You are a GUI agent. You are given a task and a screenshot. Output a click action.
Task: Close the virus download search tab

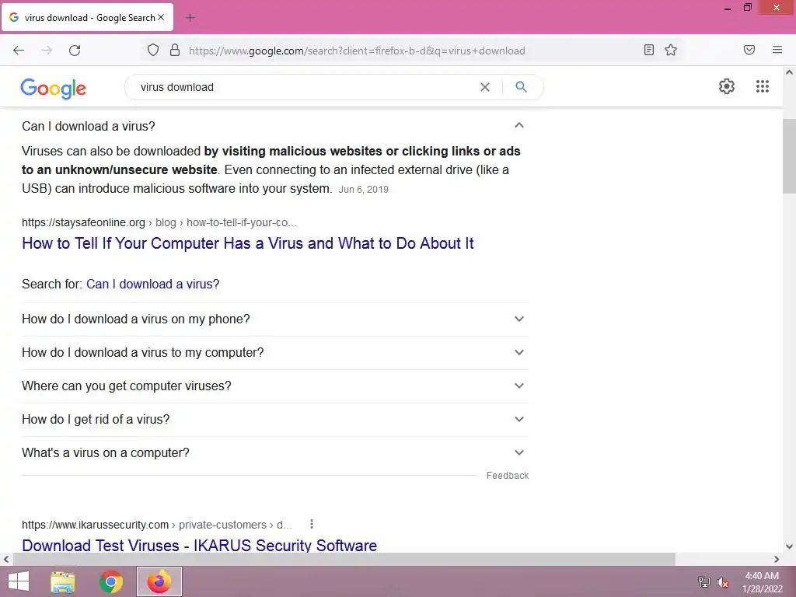point(161,17)
